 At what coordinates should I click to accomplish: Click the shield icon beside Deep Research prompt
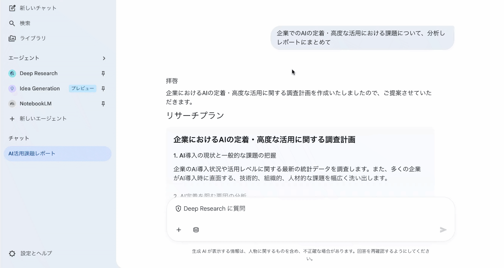point(178,209)
